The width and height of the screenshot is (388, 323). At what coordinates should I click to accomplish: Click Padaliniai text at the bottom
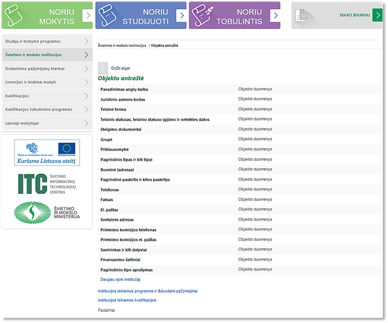(106, 310)
